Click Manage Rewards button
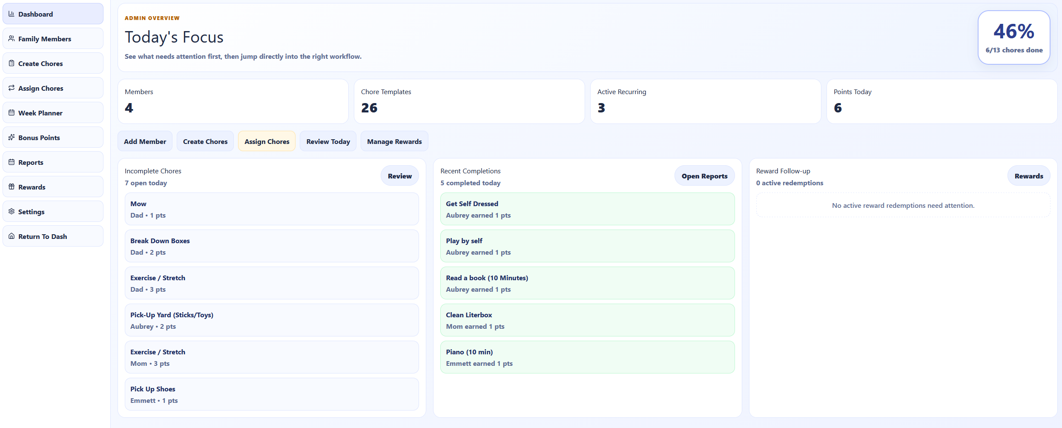The height and width of the screenshot is (428, 1062). (394, 141)
